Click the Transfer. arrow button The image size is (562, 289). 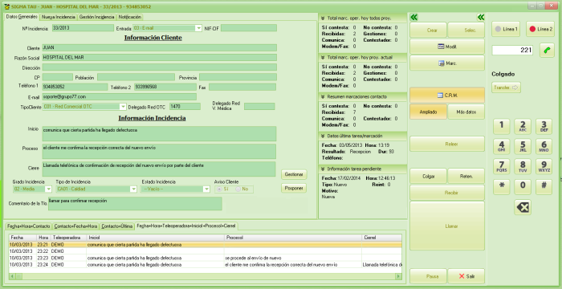pos(506,88)
